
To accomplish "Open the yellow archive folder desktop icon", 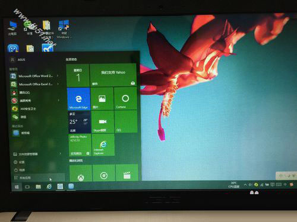I will pos(47,28).
